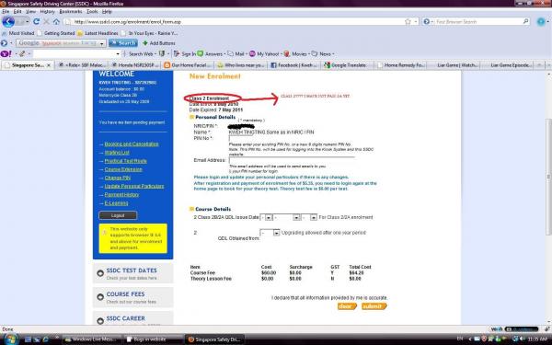
Task: Go to Firefox Home icon
Action: pos(56,21)
